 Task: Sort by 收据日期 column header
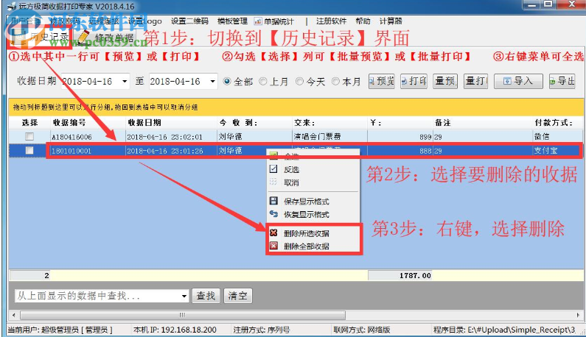tap(172, 122)
